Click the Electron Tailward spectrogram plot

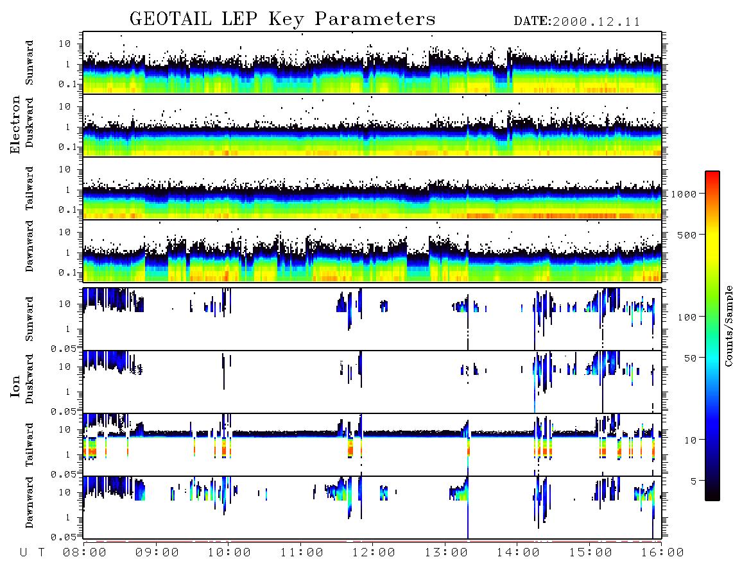point(372,188)
